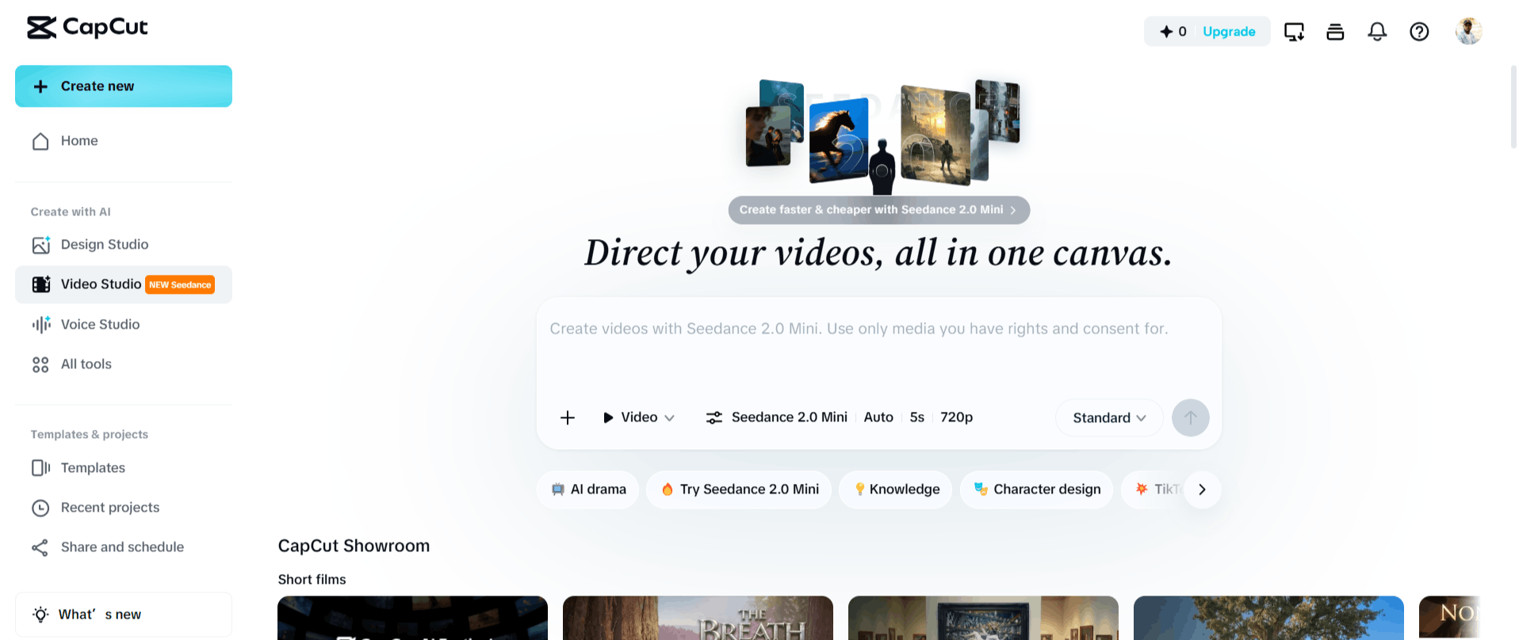This screenshot has height=640, width=1519.
Task: Select the TikTok suggestion chip
Action: [1154, 490]
